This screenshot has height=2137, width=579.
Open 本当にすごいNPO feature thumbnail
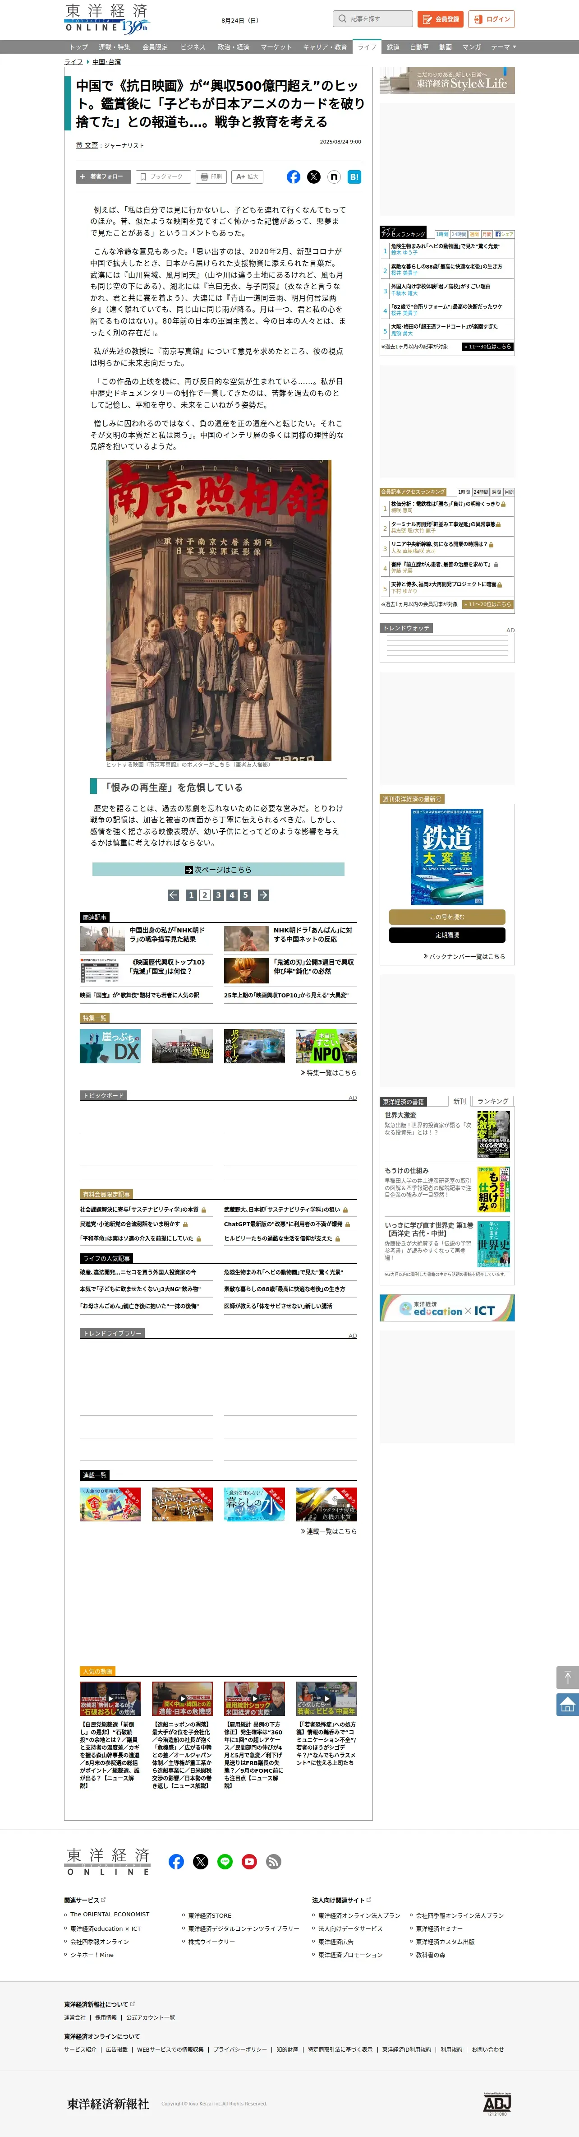[326, 1046]
